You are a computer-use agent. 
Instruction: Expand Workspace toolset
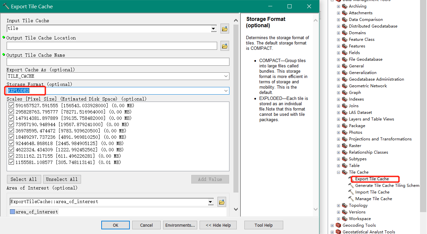(338, 219)
